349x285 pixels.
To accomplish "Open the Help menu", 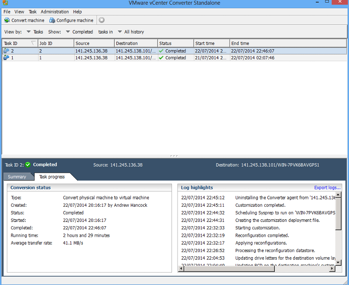I will tap(77, 12).
